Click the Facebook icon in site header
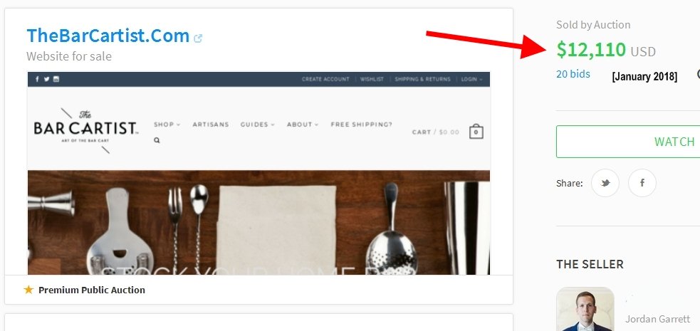Image resolution: width=700 pixels, height=331 pixels. (37, 80)
